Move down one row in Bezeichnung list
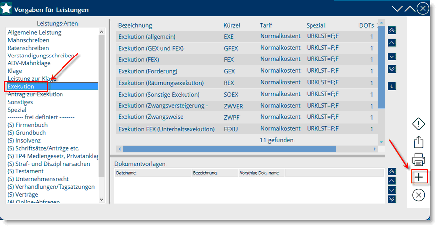 (392, 56)
